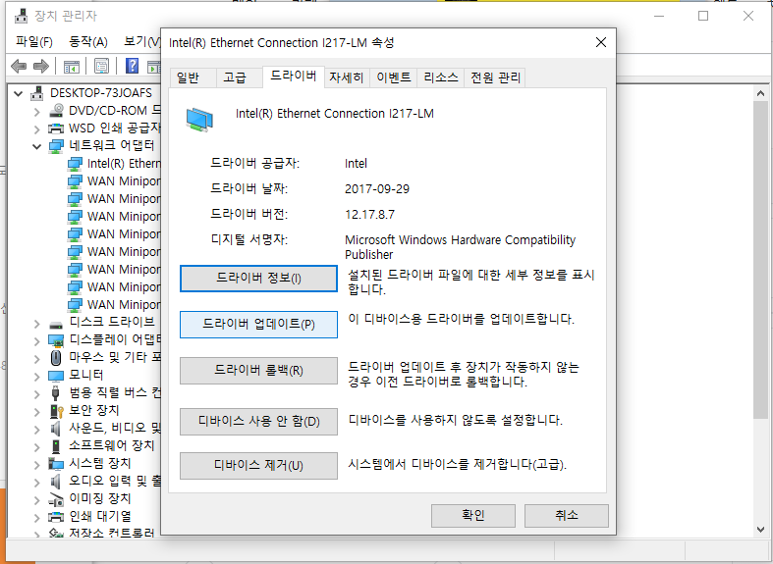
Task: Click the 디스플레이 어댑터 icon
Action: pyautogui.click(x=56, y=340)
